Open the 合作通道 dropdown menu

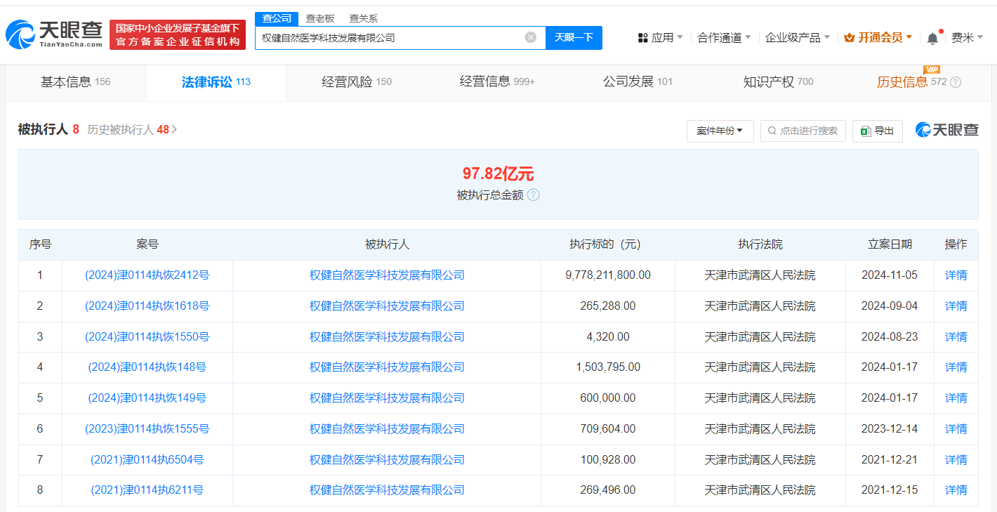[x=724, y=38]
